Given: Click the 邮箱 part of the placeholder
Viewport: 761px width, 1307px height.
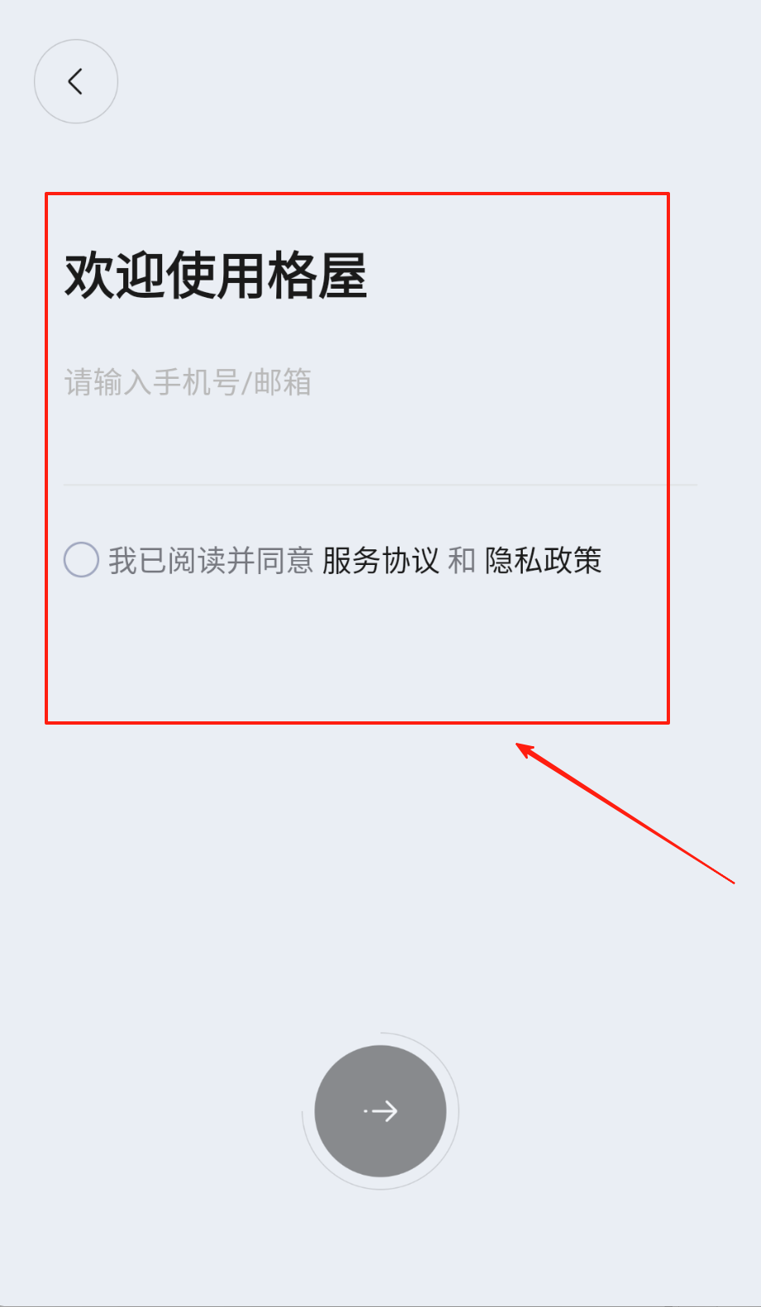Looking at the screenshot, I should (282, 382).
